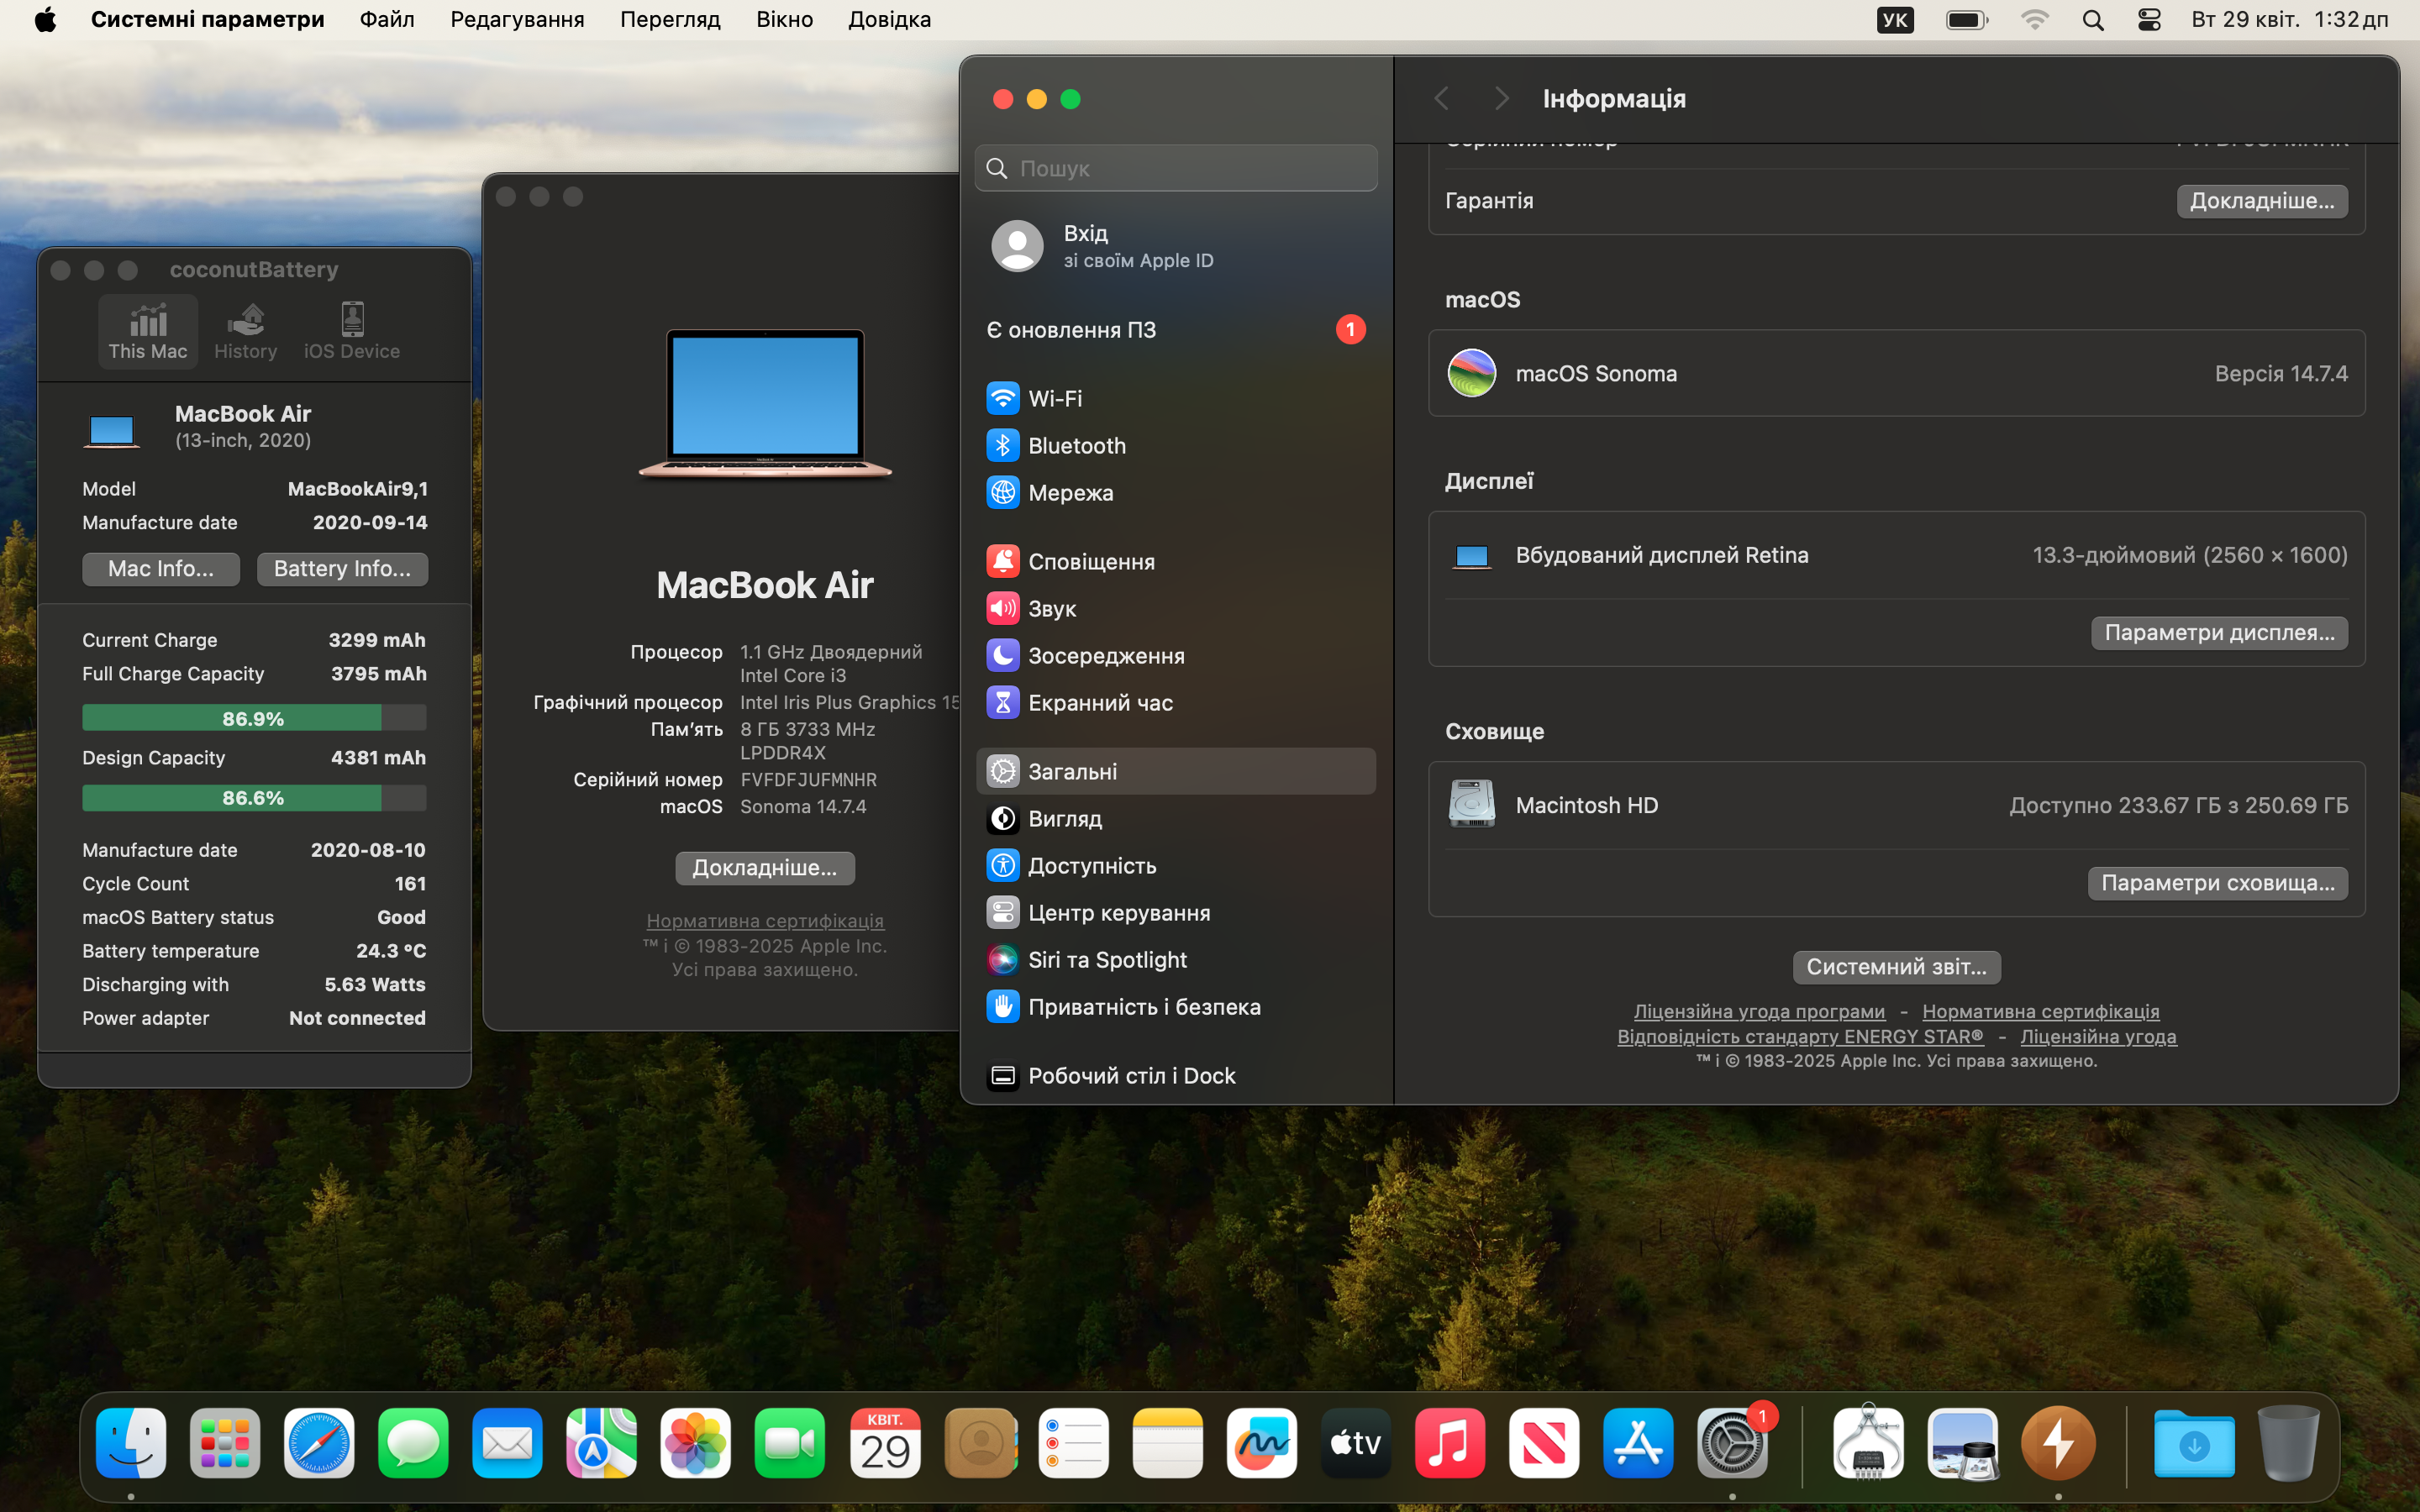This screenshot has height=1512, width=2420.
Task: Open Системні параметри menu
Action: [207, 19]
